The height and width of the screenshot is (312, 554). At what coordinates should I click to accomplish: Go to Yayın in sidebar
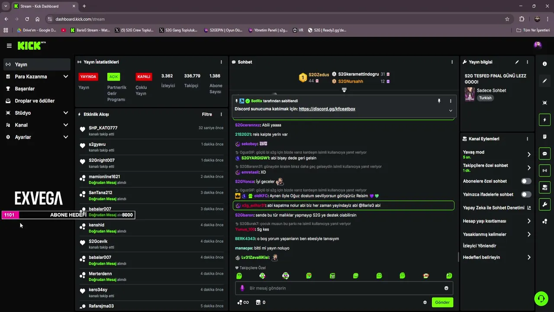(37, 65)
